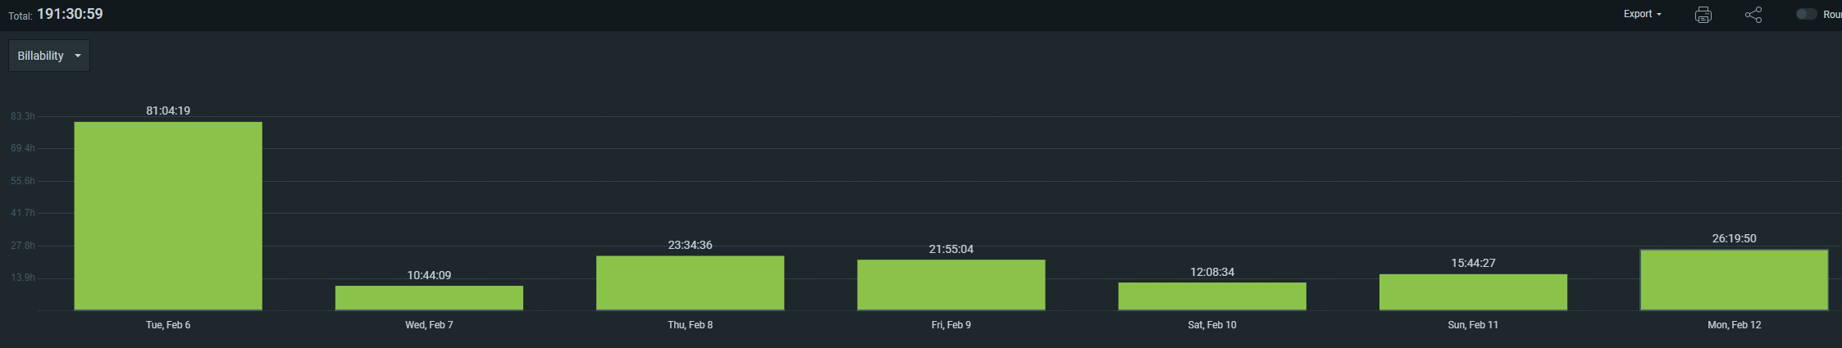Select the Fri, Feb 9 bar
The height and width of the screenshot is (348, 1842).
coord(951,285)
